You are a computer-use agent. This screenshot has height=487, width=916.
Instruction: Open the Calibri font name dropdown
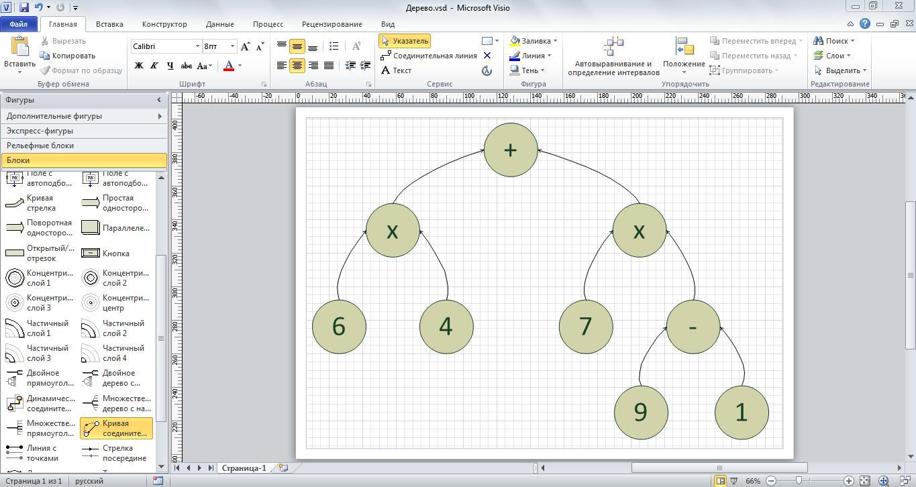click(197, 46)
